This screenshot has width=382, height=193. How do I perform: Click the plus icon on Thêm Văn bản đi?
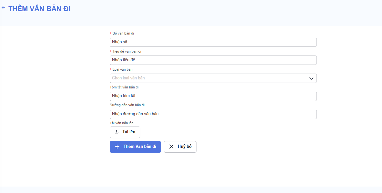(117, 147)
